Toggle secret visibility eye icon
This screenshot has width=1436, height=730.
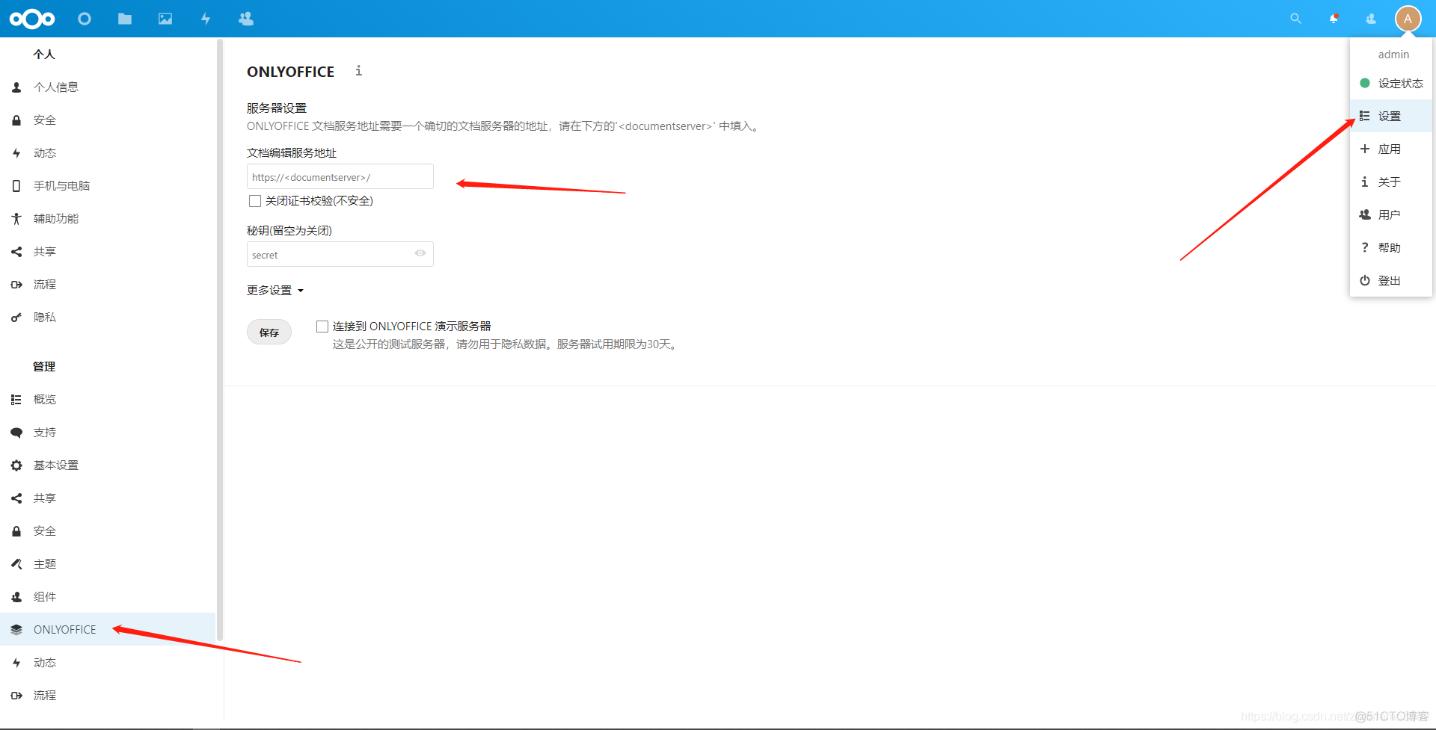[420, 253]
